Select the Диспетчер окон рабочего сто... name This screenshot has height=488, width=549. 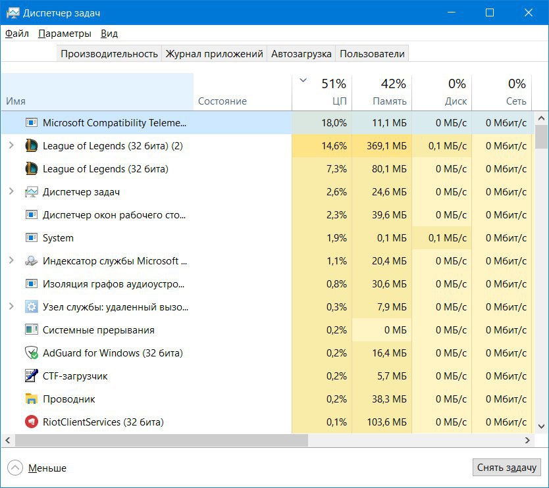pyautogui.click(x=114, y=215)
